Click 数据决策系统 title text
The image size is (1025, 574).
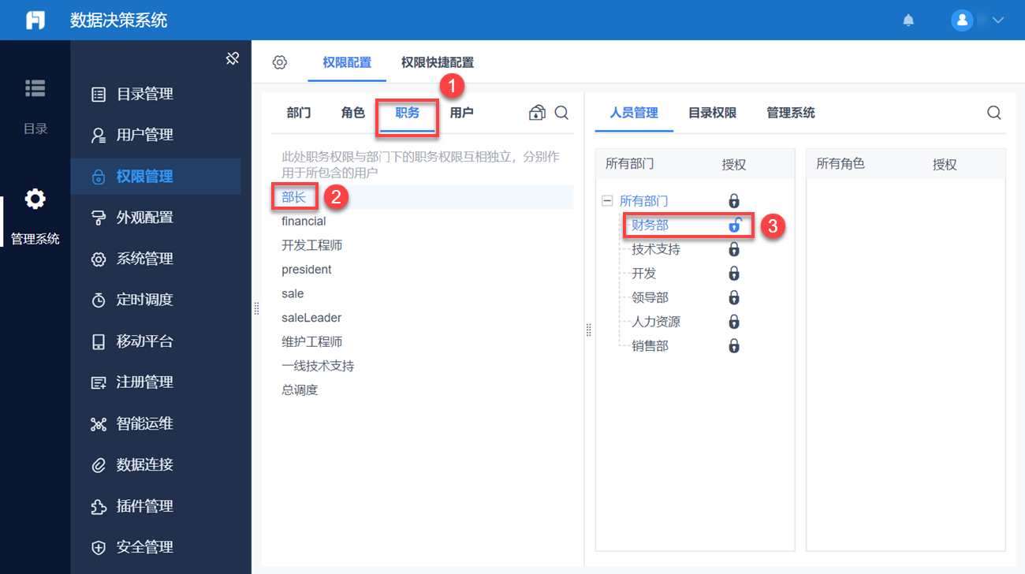point(119,20)
